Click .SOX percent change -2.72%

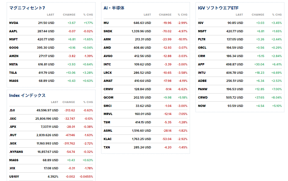(x=88, y=143)
